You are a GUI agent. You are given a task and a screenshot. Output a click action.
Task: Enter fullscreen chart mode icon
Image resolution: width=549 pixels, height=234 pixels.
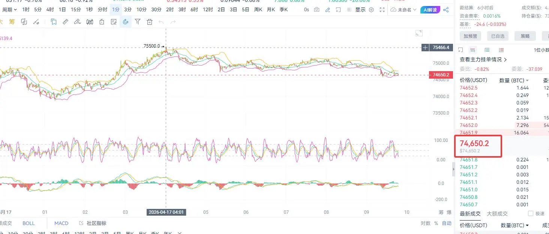382,10
